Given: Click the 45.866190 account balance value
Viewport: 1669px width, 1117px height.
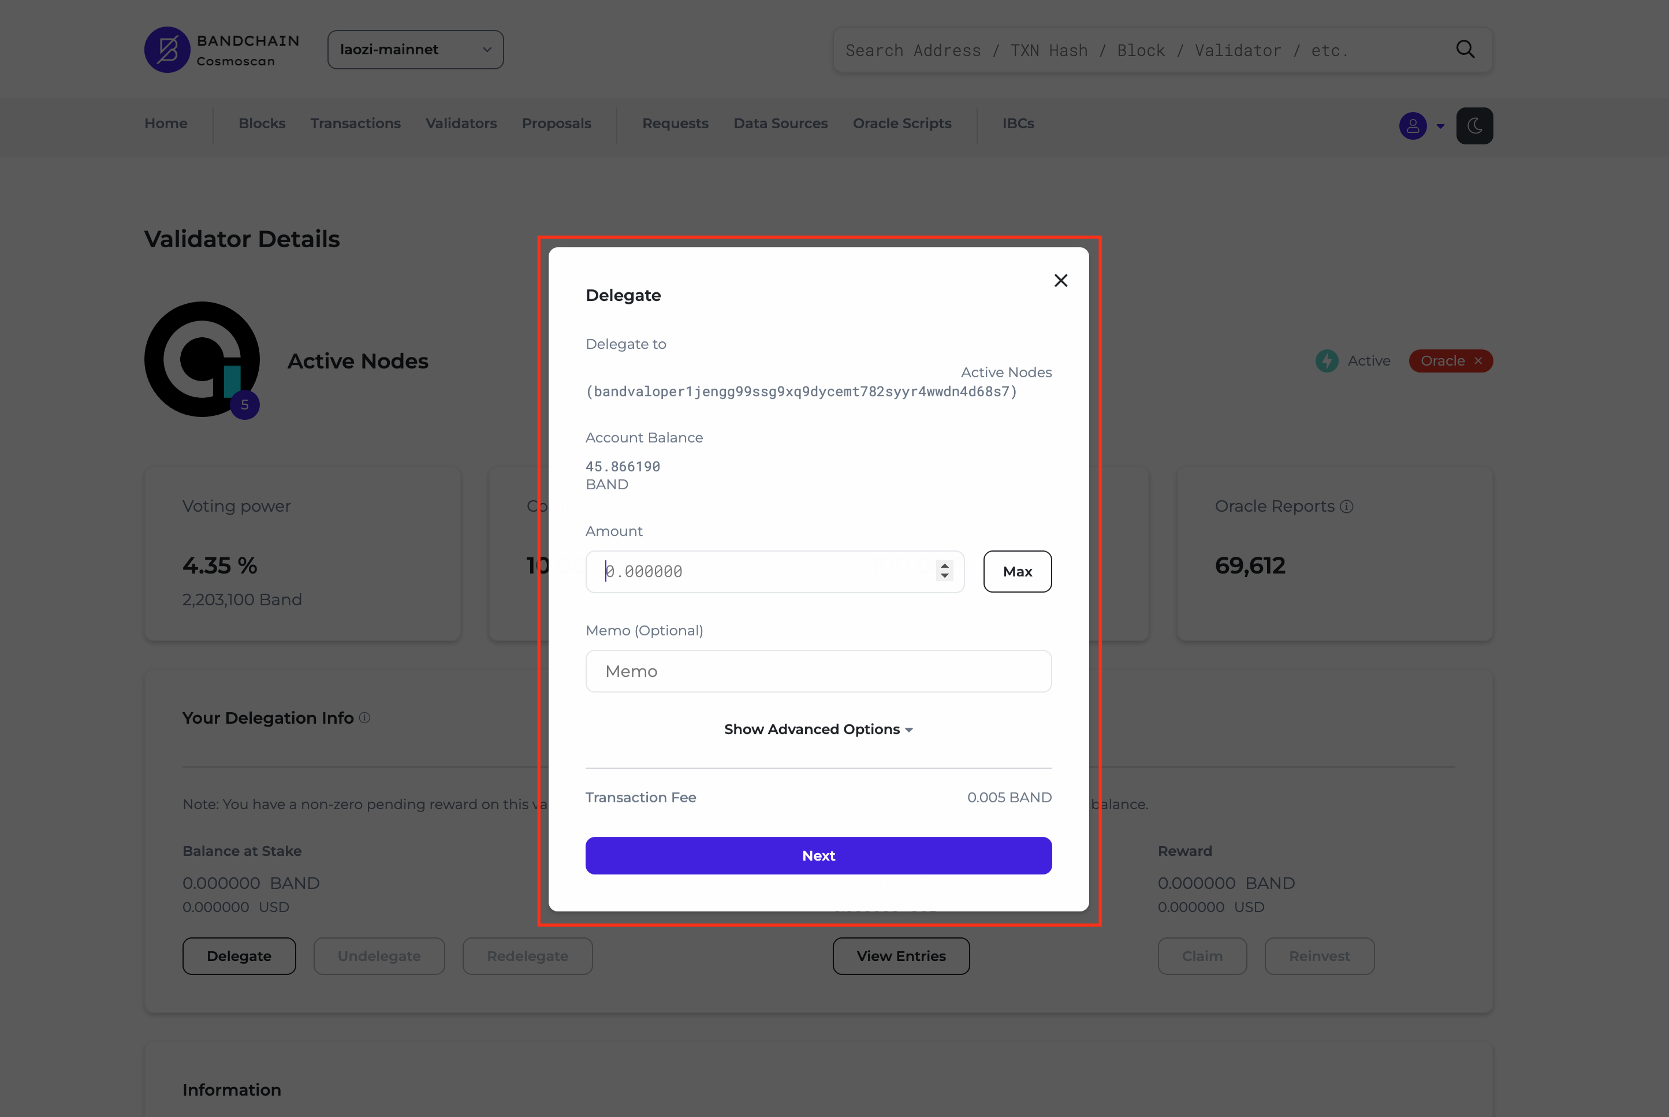Looking at the screenshot, I should click(x=623, y=467).
